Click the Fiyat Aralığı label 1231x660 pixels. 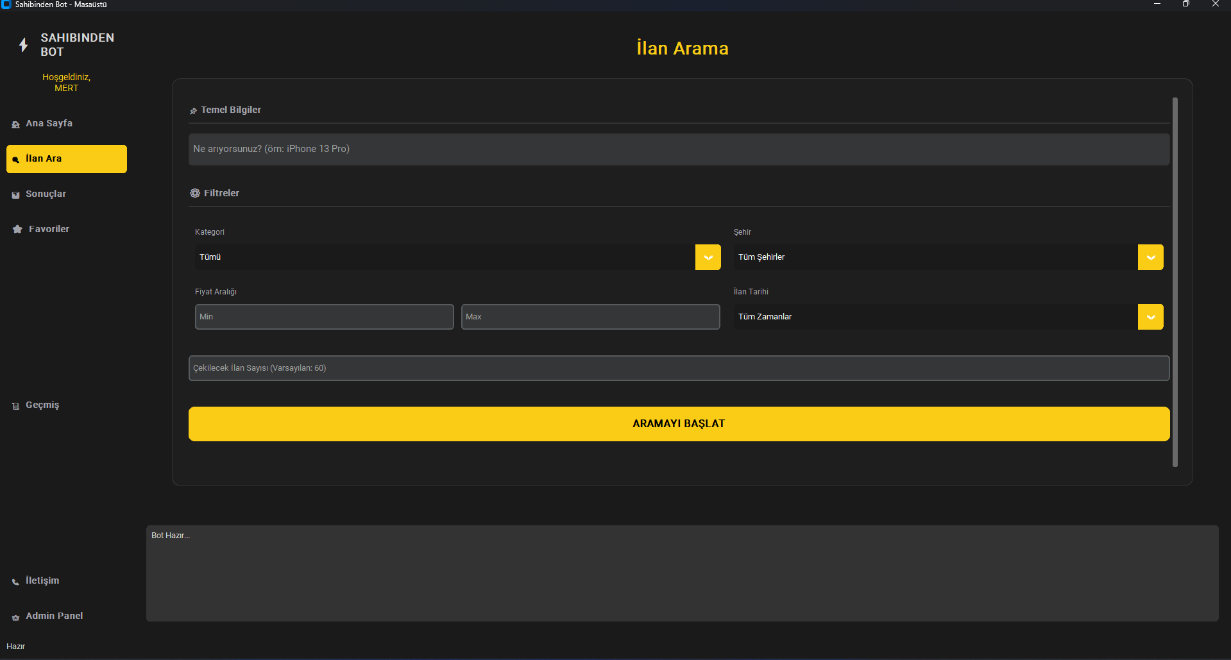216,292
